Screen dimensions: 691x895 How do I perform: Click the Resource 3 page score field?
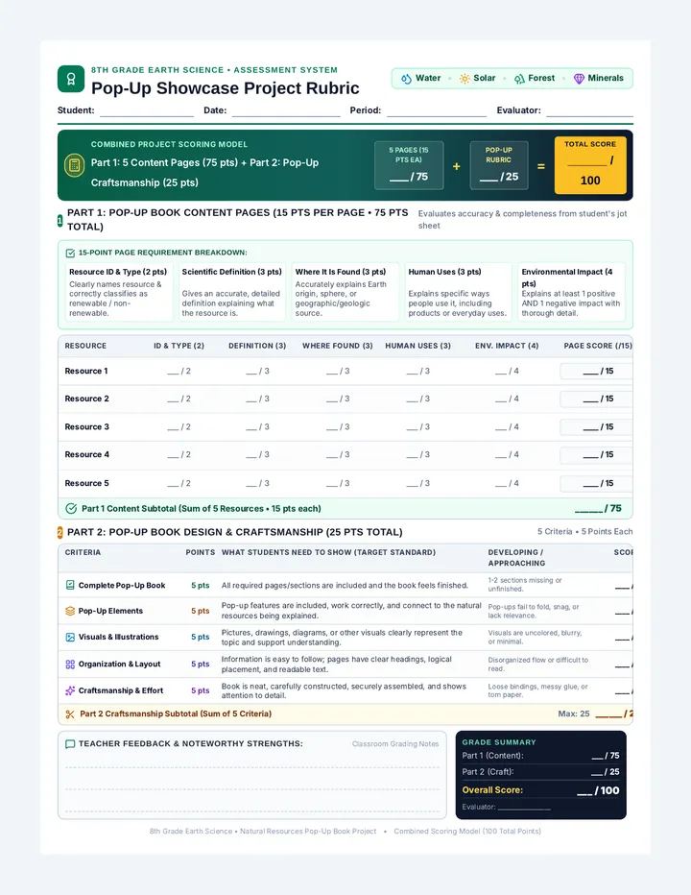[x=596, y=427]
